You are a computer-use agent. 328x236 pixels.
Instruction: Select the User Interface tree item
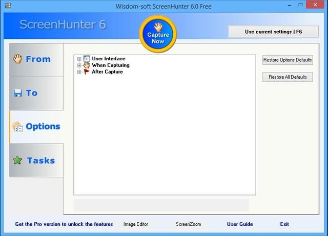[x=109, y=59]
